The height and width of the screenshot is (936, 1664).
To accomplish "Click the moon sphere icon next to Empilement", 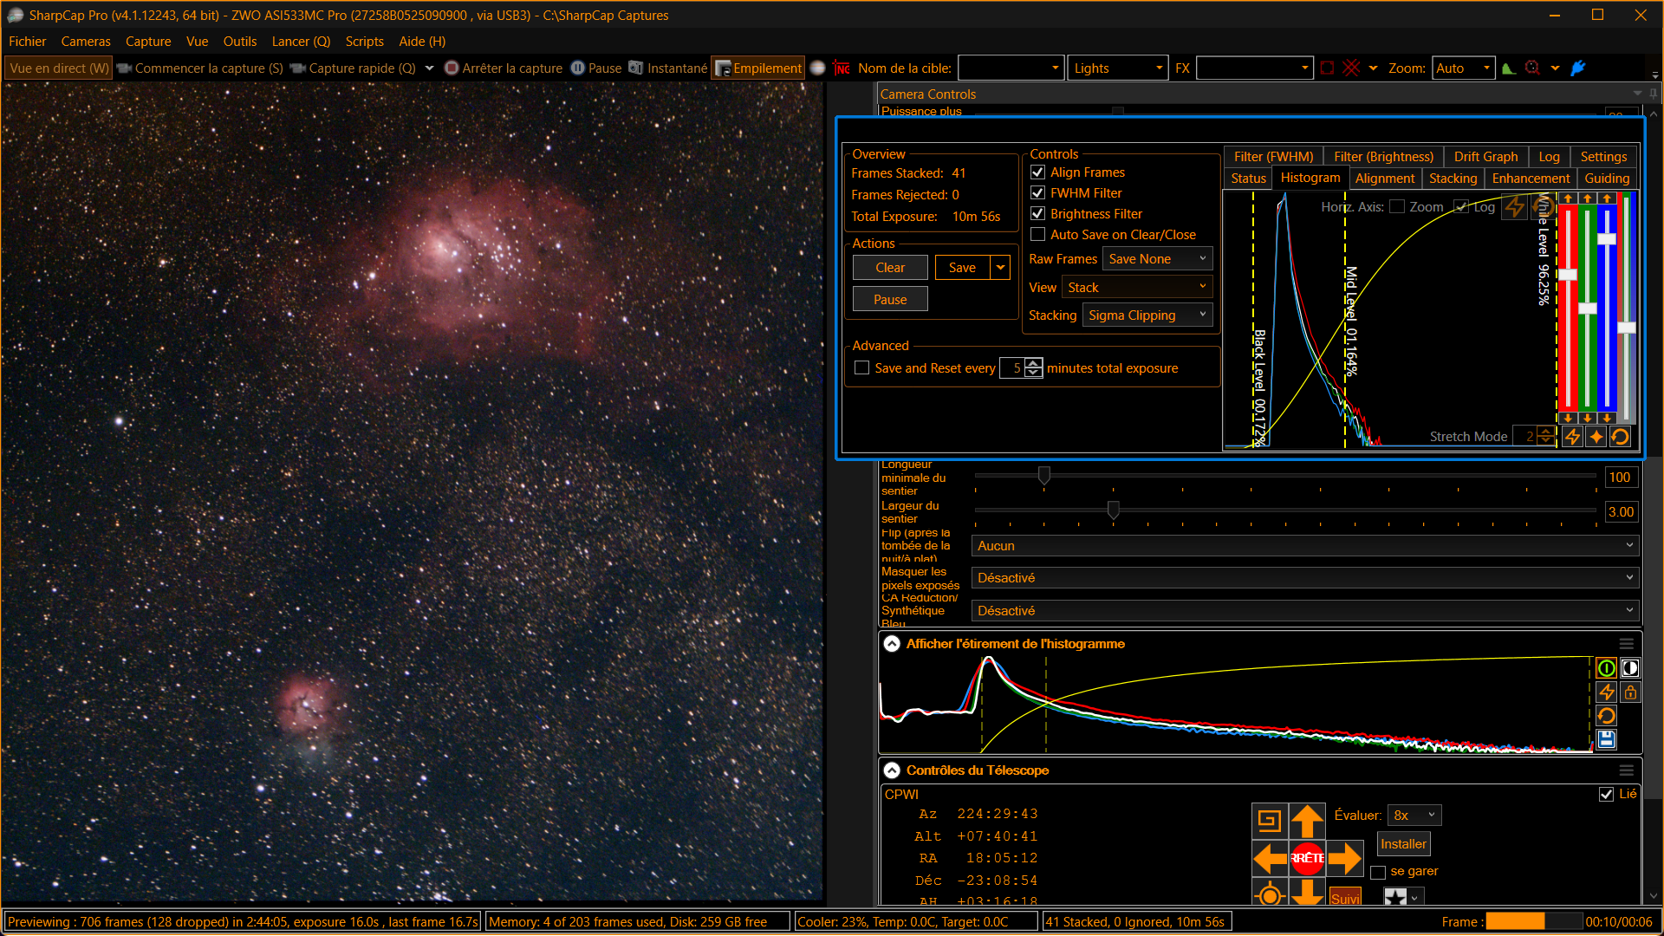I will 817,68.
